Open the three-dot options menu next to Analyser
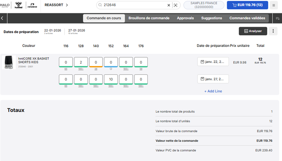 273,31
